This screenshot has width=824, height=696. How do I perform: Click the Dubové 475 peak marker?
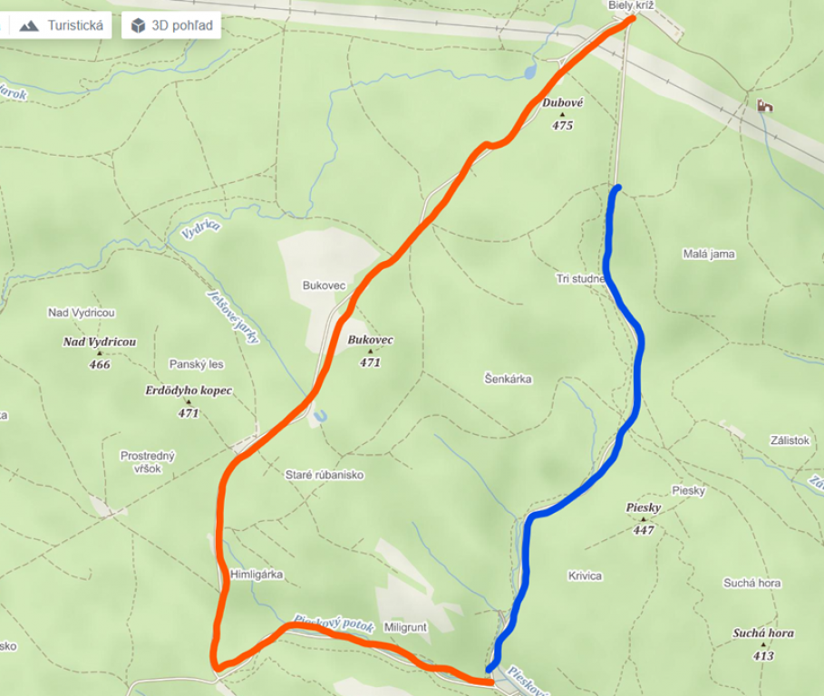point(562,114)
